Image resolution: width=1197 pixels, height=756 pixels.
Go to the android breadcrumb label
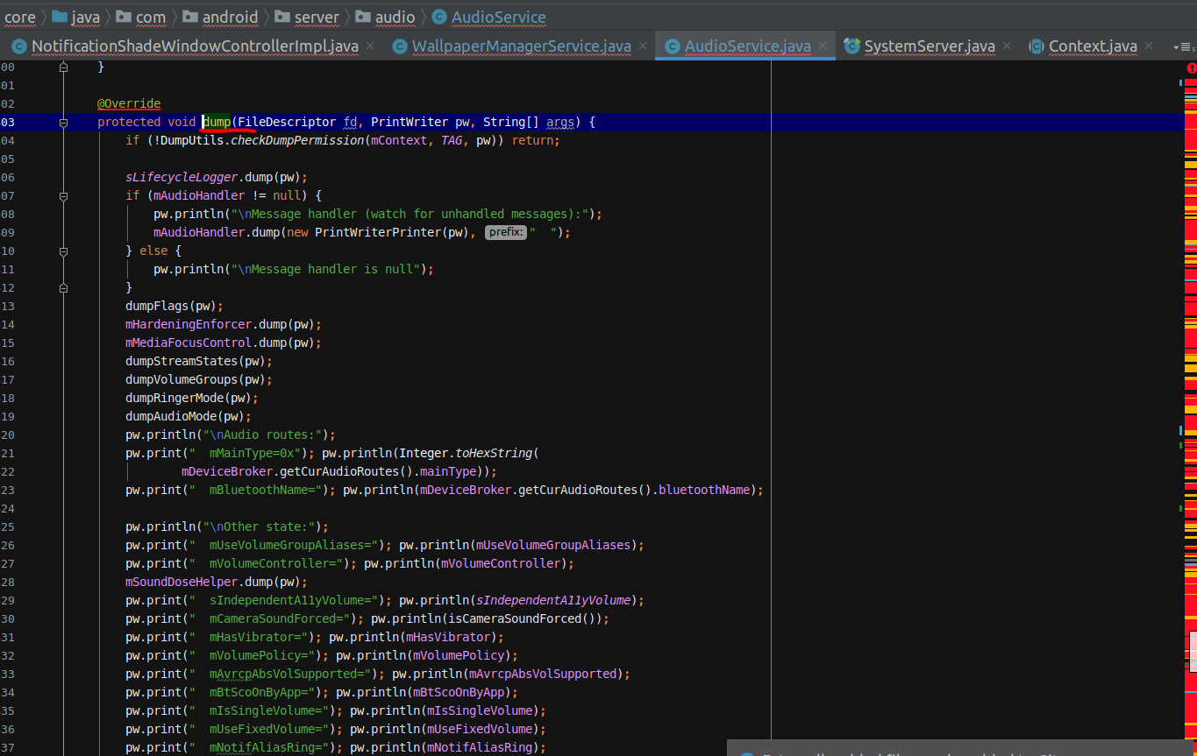230,17
